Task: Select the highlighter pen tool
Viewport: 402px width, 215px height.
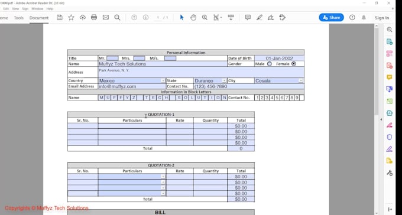Action: coord(259,18)
